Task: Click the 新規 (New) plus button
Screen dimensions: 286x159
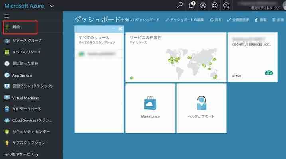Action: (20, 27)
